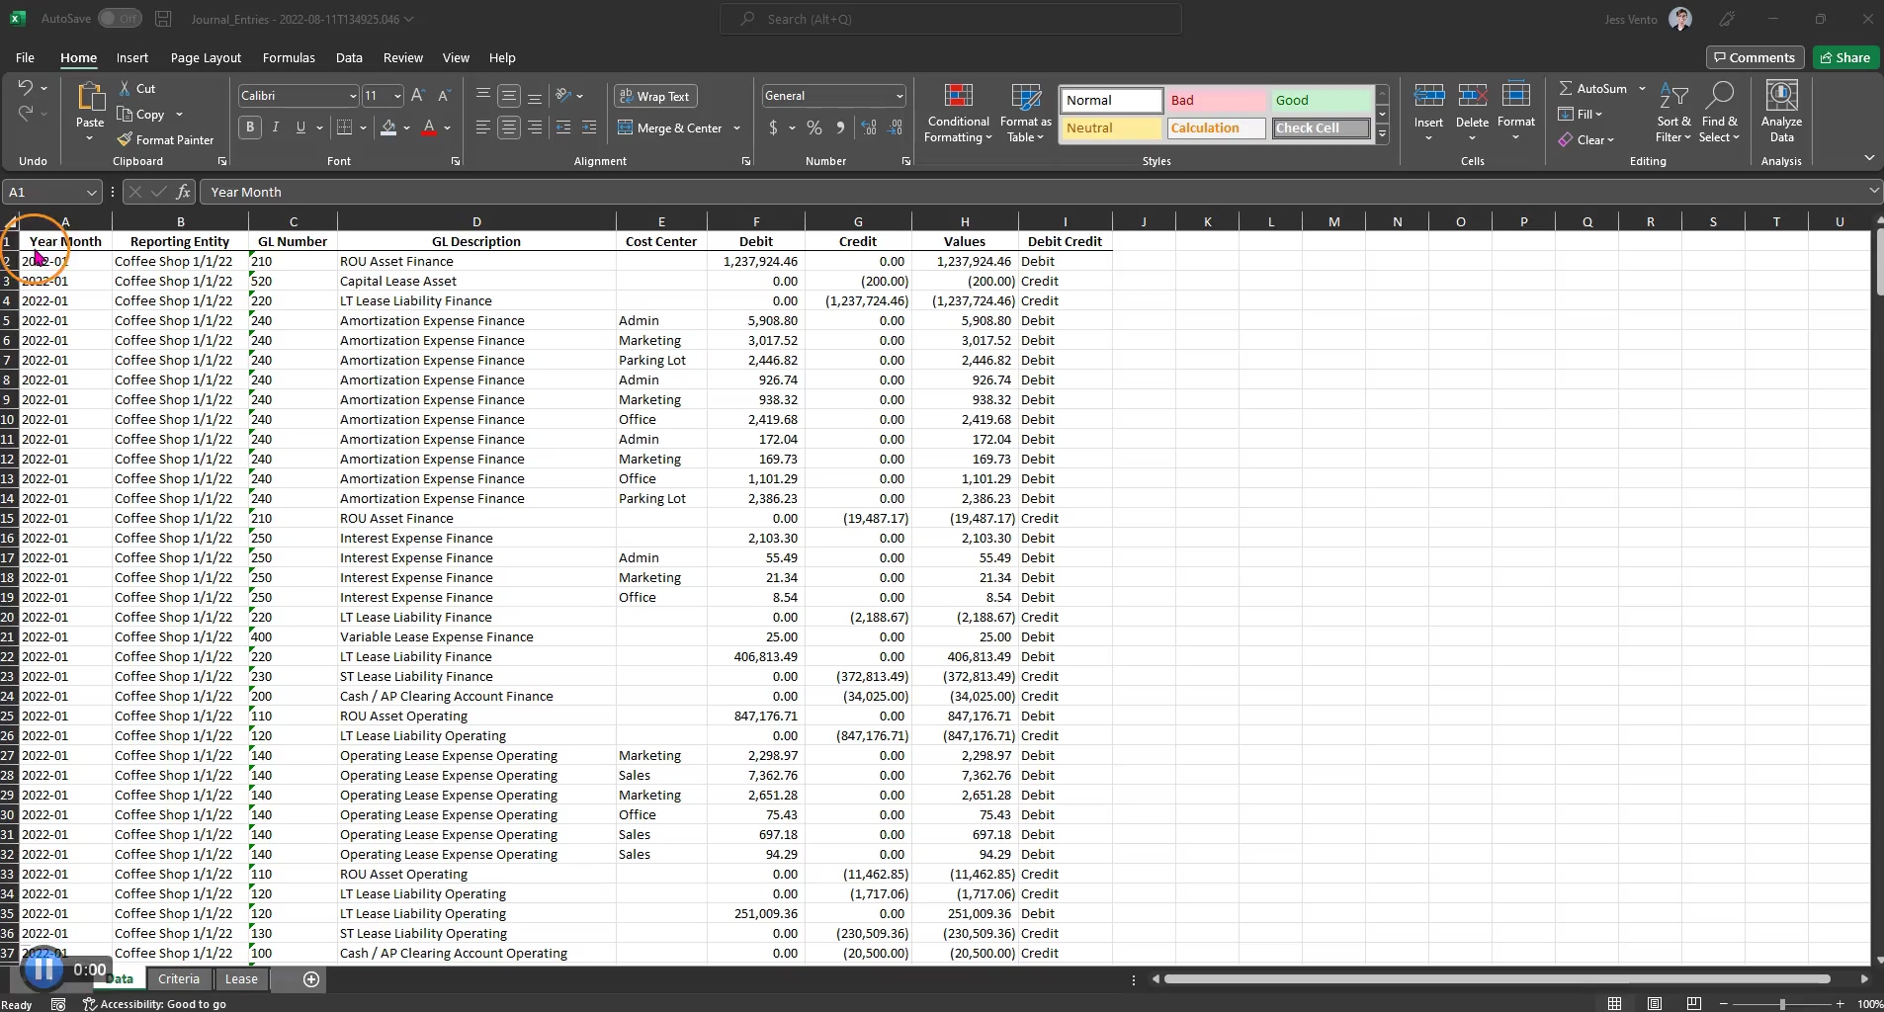The width and height of the screenshot is (1884, 1012).
Task: Click the Fill button
Action: (1580, 114)
